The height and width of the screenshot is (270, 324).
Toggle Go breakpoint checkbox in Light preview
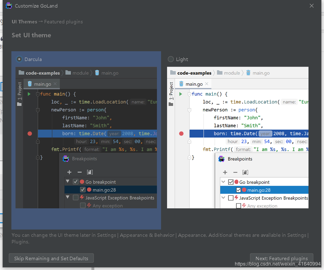pyautogui.click(x=231, y=182)
